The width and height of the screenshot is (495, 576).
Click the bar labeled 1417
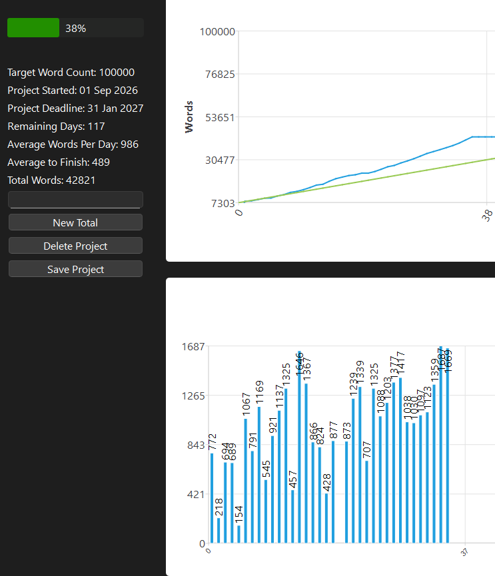click(400, 460)
